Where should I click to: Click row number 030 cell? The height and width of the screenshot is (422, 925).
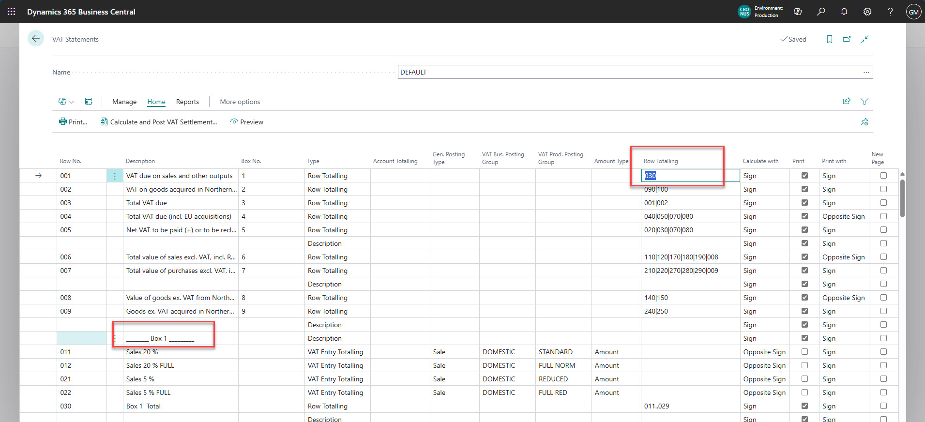coord(81,406)
